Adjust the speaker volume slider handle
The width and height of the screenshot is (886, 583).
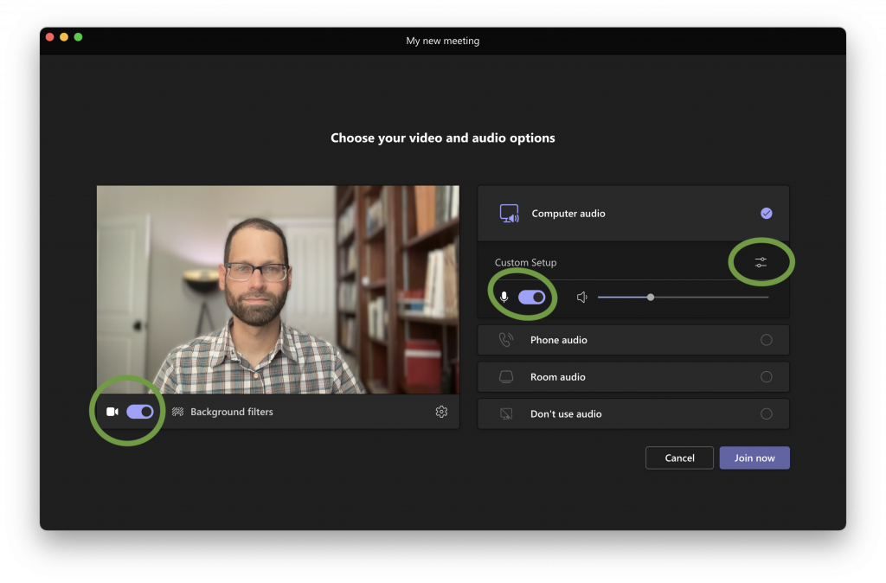(x=650, y=297)
